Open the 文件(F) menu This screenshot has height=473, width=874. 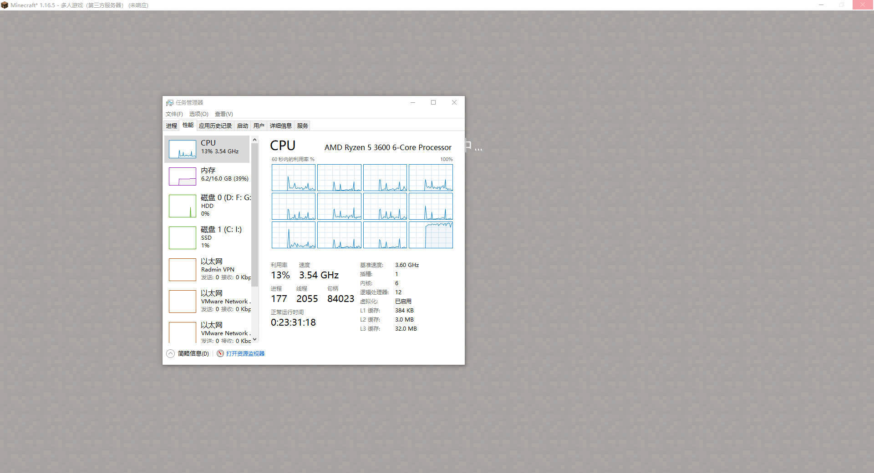click(174, 114)
